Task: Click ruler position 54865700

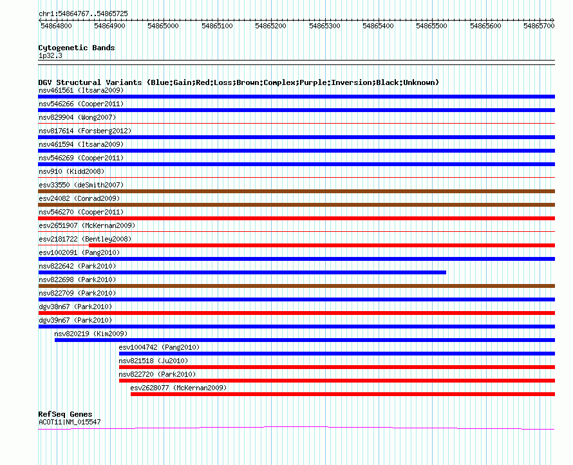Action: pos(539,26)
